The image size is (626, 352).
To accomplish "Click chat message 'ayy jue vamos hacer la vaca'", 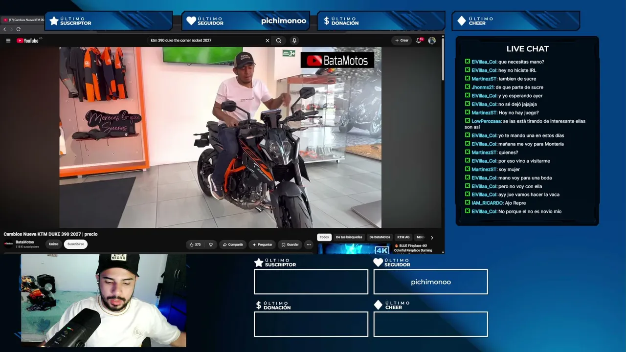I will coord(529,195).
